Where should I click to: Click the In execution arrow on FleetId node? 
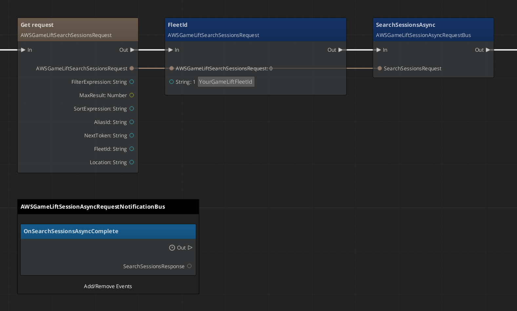(x=170, y=50)
